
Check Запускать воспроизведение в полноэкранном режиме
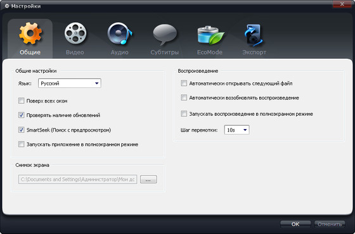pyautogui.click(x=184, y=114)
